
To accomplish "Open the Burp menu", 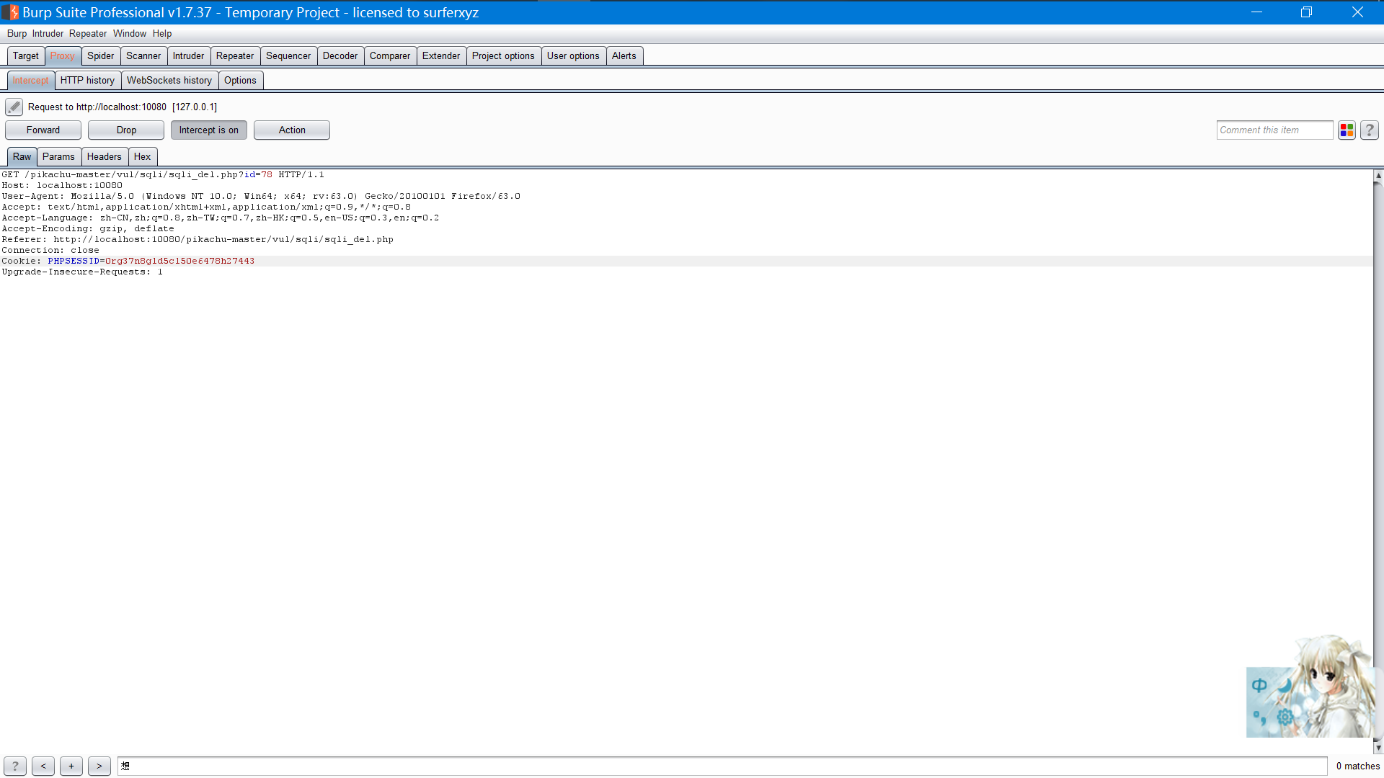I will [17, 34].
